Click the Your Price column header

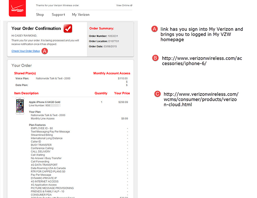click(122, 93)
